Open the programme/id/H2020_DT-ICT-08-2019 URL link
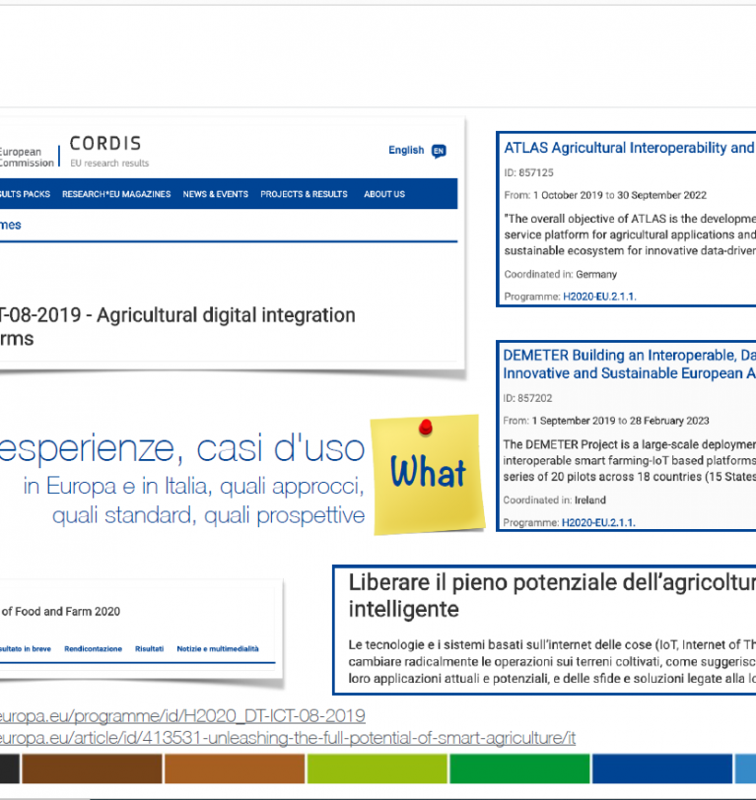 182,716
